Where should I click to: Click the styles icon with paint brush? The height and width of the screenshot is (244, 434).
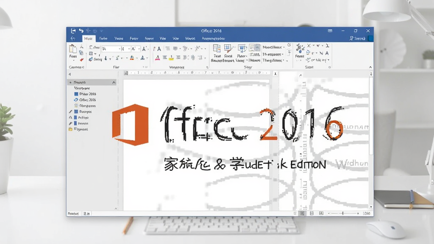(228, 48)
